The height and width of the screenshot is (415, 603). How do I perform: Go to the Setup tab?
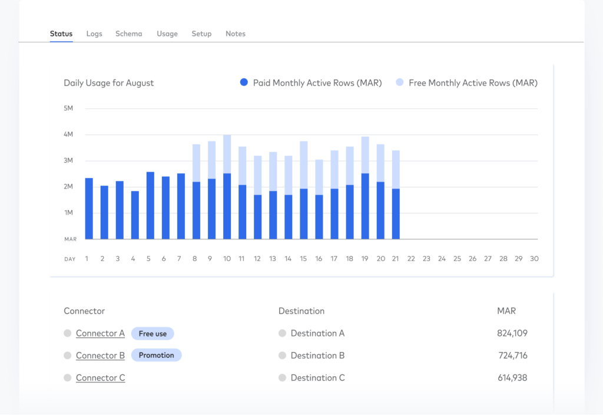pyautogui.click(x=201, y=34)
